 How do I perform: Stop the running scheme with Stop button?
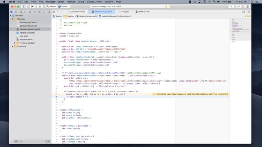(40, 7)
